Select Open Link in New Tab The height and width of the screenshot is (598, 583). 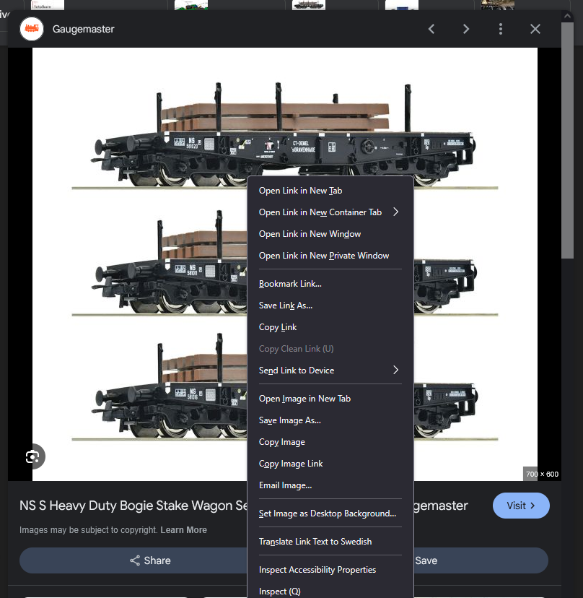pos(300,191)
